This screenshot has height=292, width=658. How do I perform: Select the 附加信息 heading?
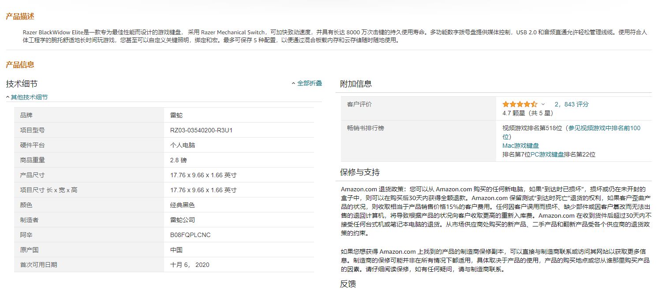point(356,84)
